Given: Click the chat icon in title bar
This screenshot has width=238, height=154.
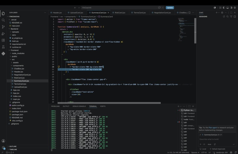Looking at the screenshot, I should [159, 8].
